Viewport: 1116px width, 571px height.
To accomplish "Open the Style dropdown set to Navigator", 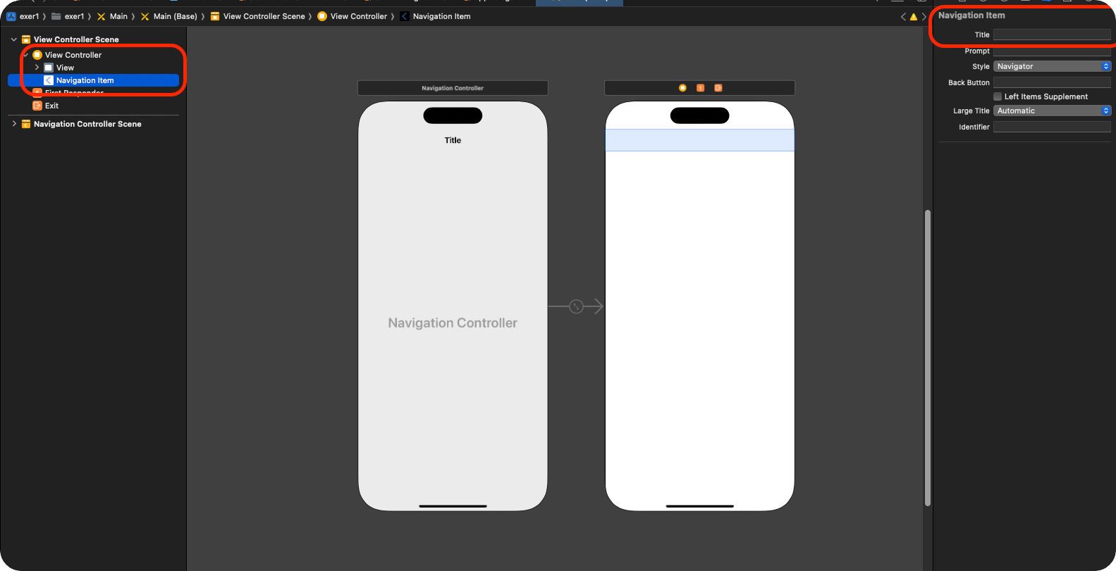I will point(1052,66).
